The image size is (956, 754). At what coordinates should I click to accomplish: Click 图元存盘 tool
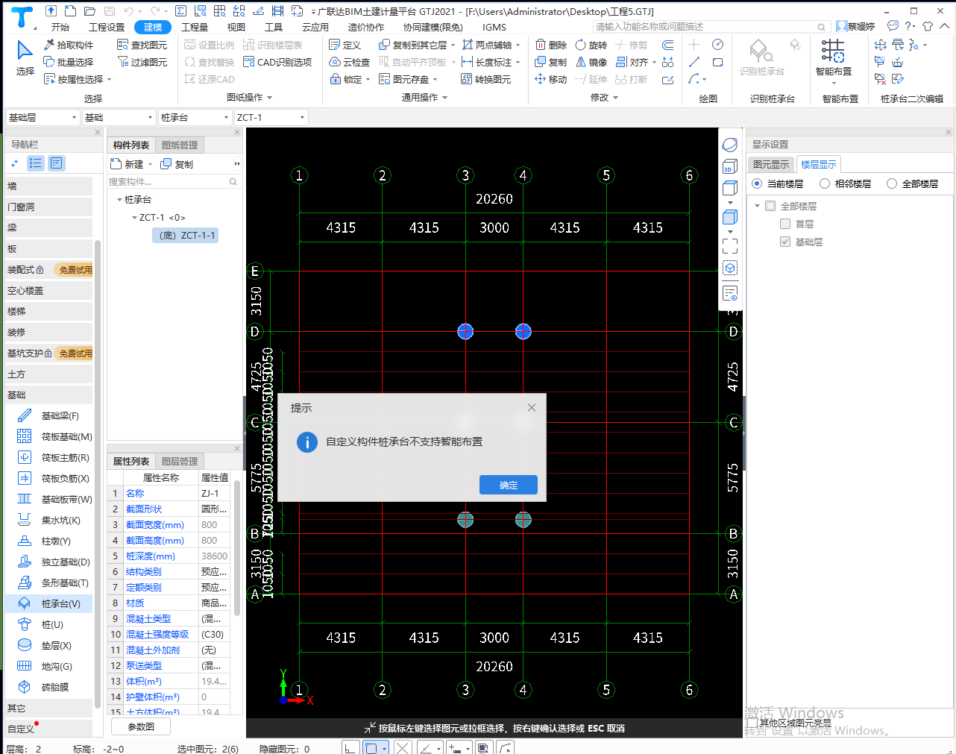(408, 79)
